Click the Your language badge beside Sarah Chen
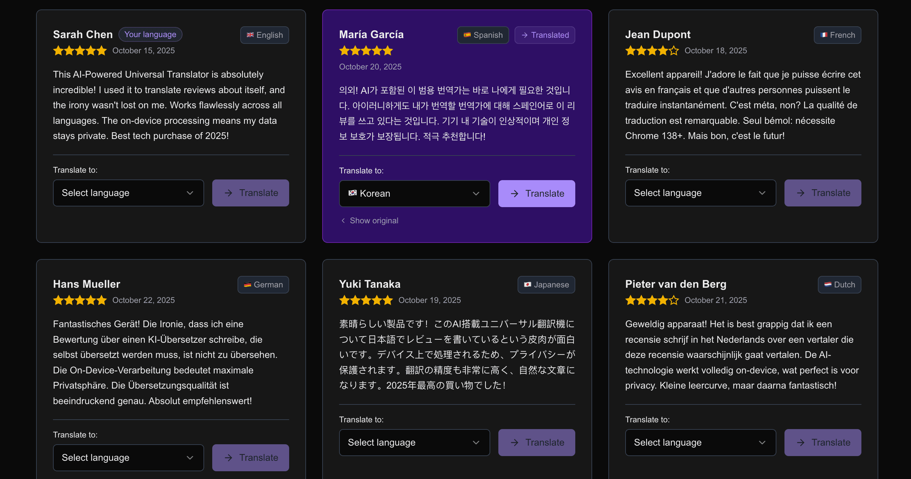This screenshot has width=911, height=479. point(150,34)
